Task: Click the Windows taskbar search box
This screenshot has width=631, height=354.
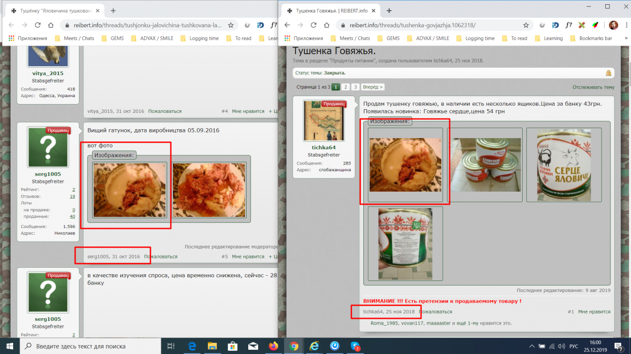Action: tap(89, 346)
